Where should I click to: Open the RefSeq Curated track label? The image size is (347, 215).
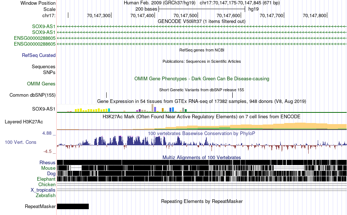pos(39,55)
